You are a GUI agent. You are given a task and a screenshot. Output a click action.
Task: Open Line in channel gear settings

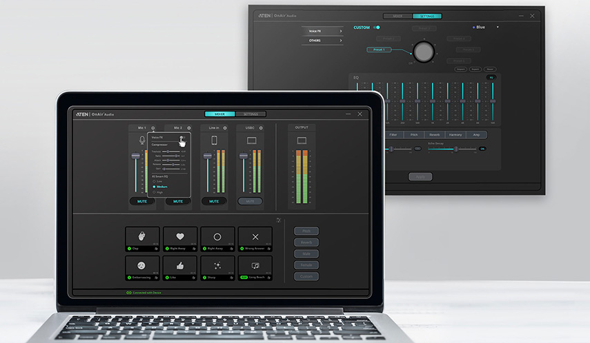(x=225, y=128)
